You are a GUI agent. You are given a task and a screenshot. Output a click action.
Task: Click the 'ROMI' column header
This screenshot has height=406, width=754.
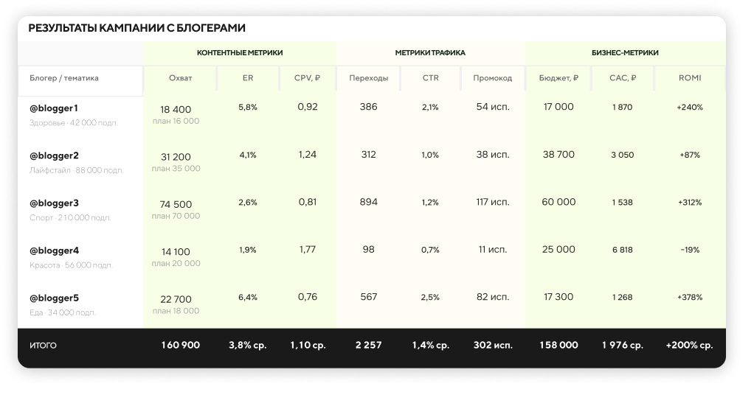tap(690, 78)
